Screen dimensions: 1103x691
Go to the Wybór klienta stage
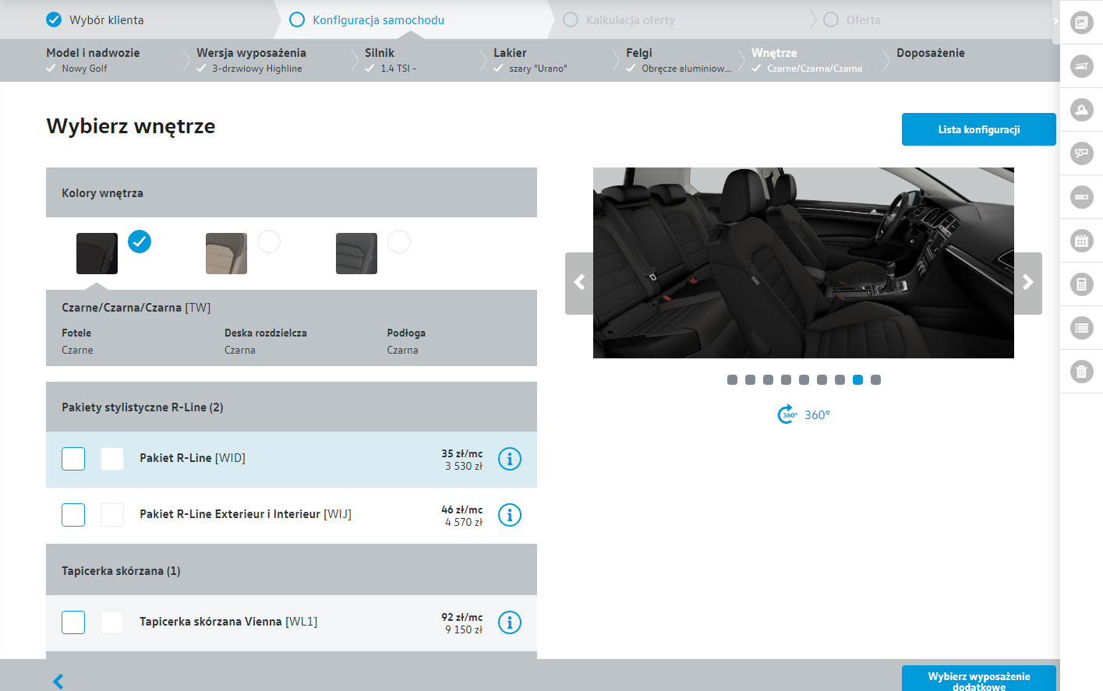click(95, 19)
